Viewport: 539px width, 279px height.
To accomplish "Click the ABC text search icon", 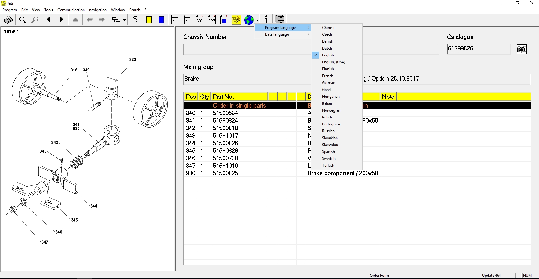I will point(200,20).
